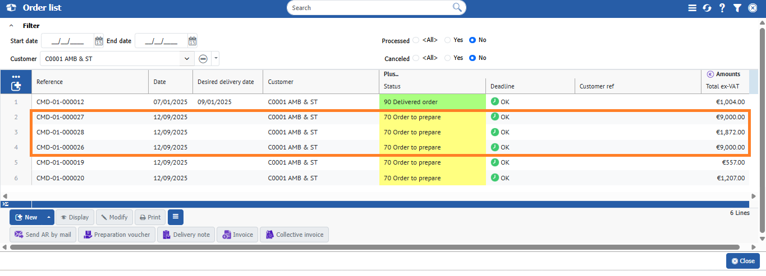The image size is (766, 276).
Task: Expand the Customer combo box dropdown
Action: pyautogui.click(x=187, y=59)
